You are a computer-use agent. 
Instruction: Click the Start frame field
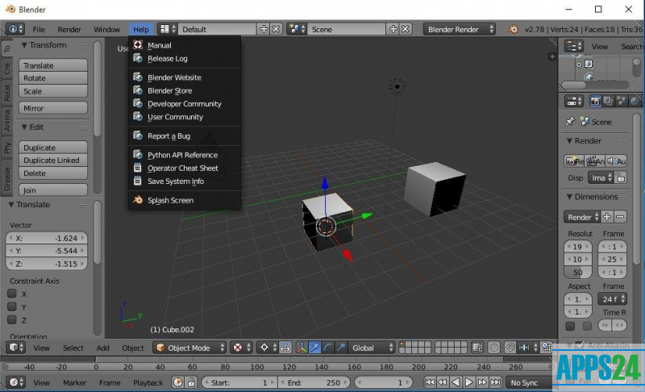tap(239, 382)
